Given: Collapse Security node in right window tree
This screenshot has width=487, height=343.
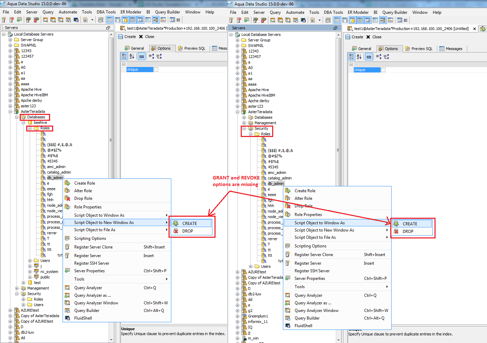Looking at the screenshot, I should tap(244, 128).
